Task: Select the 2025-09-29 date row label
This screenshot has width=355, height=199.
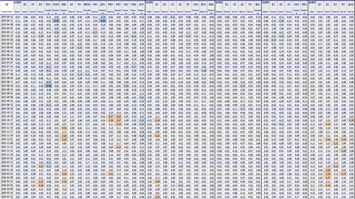Action: coord(6,109)
